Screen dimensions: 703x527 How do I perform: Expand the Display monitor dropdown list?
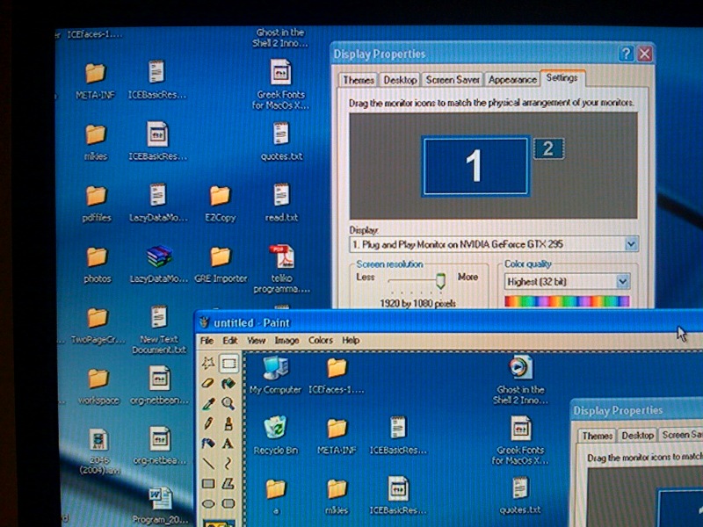(x=631, y=244)
